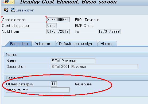Open the Indicators tab
Screen dimensions: 148x104
click(x=43, y=44)
